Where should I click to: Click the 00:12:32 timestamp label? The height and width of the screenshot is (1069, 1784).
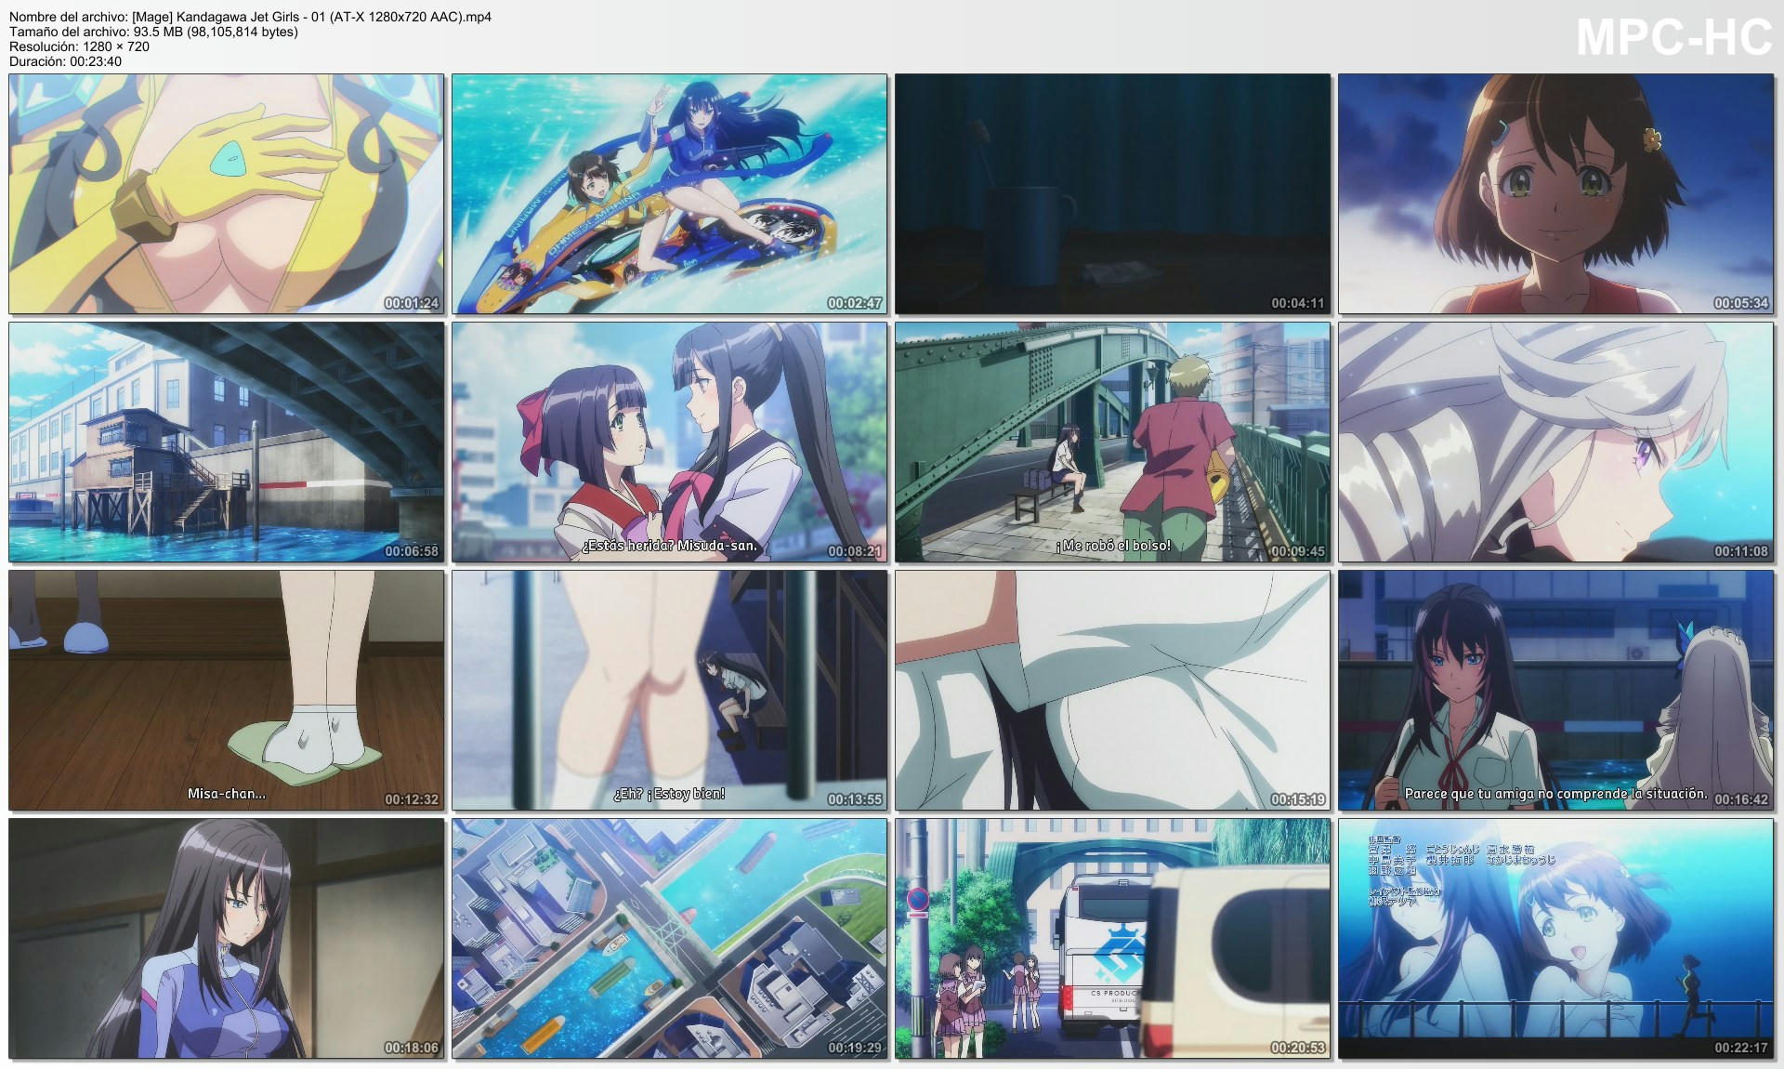pos(412,799)
